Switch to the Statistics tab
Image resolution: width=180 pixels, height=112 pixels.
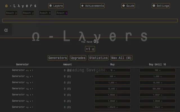click(x=98, y=58)
